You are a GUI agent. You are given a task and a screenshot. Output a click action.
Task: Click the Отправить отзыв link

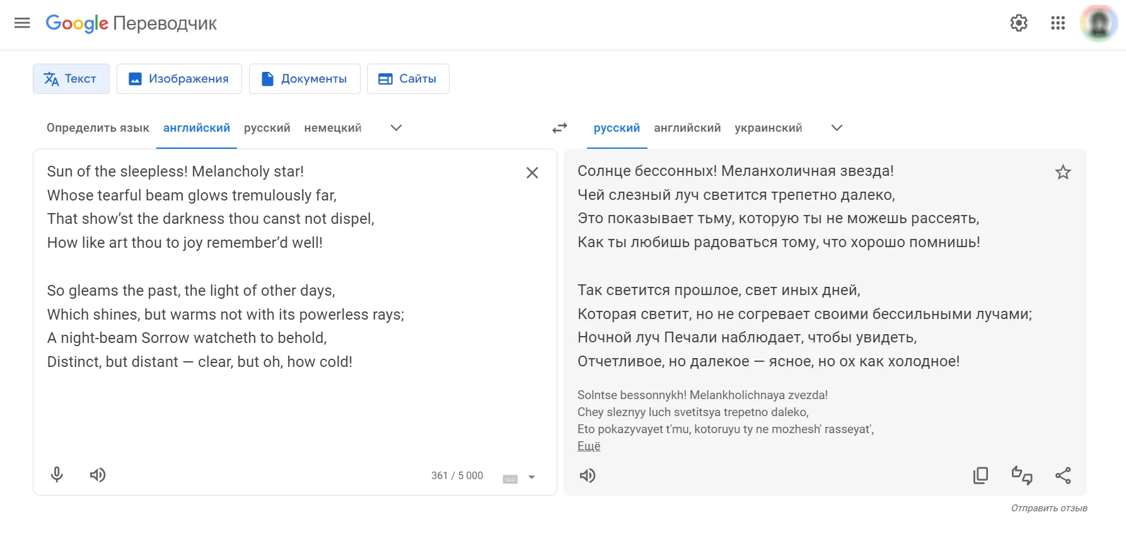click(1049, 508)
